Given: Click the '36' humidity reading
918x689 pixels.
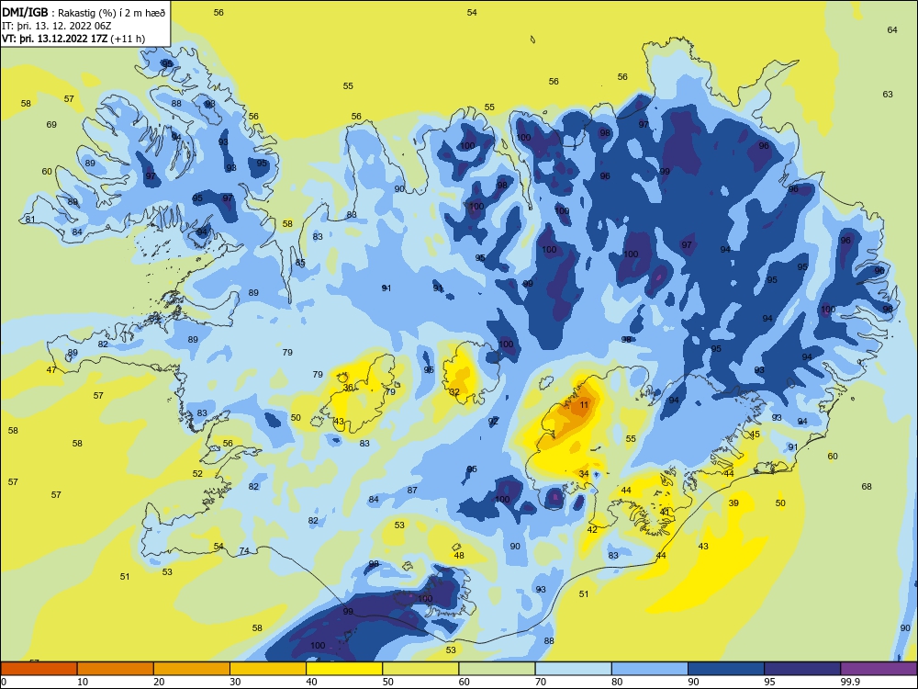Looking at the screenshot, I should pos(348,388).
